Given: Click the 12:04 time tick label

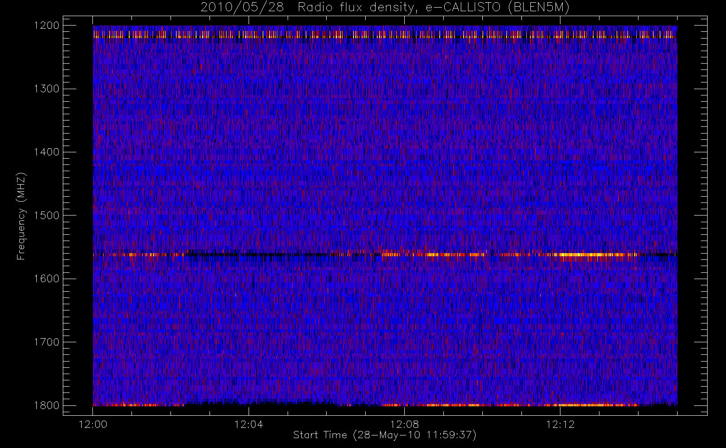Looking at the screenshot, I should 249,424.
